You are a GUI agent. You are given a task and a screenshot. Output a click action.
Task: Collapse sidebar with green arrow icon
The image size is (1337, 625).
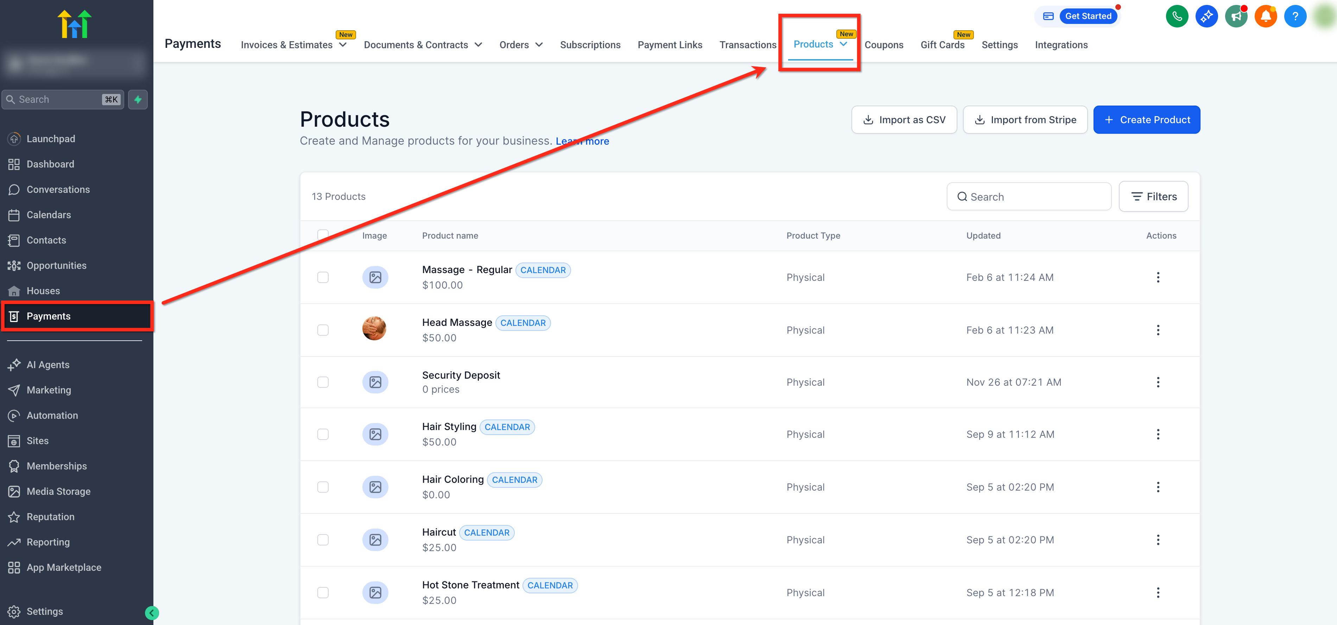click(x=152, y=613)
